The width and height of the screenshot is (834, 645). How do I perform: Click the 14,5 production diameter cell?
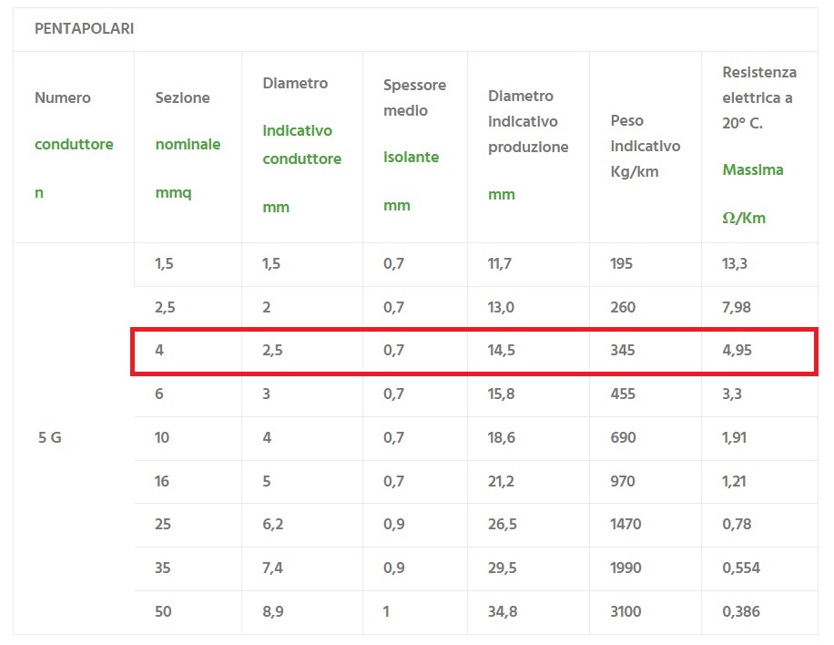point(502,350)
